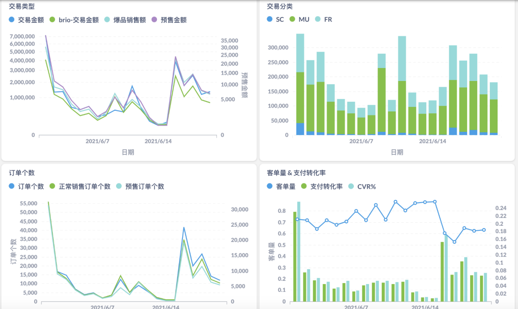
Task: Toggle the 爆品销售额 series label in legend
Action: point(130,20)
